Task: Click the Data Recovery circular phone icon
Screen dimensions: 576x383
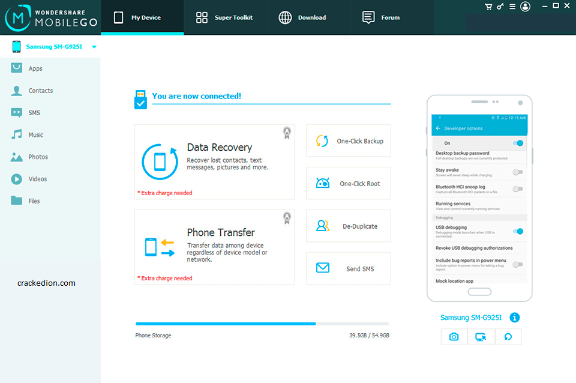Action: 160,161
